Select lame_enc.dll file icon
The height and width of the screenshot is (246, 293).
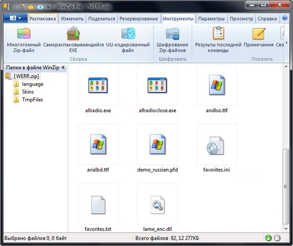157,204
